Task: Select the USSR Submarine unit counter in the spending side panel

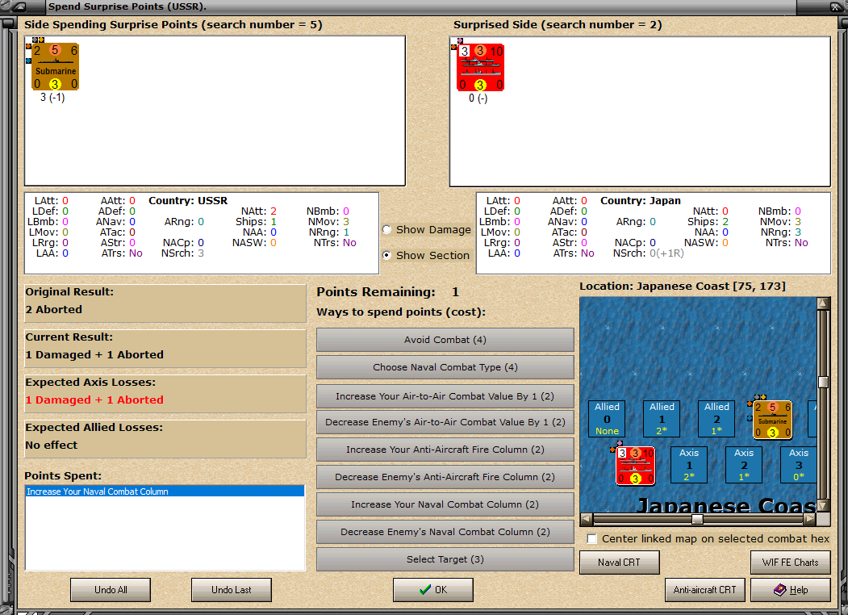Action: [55, 66]
